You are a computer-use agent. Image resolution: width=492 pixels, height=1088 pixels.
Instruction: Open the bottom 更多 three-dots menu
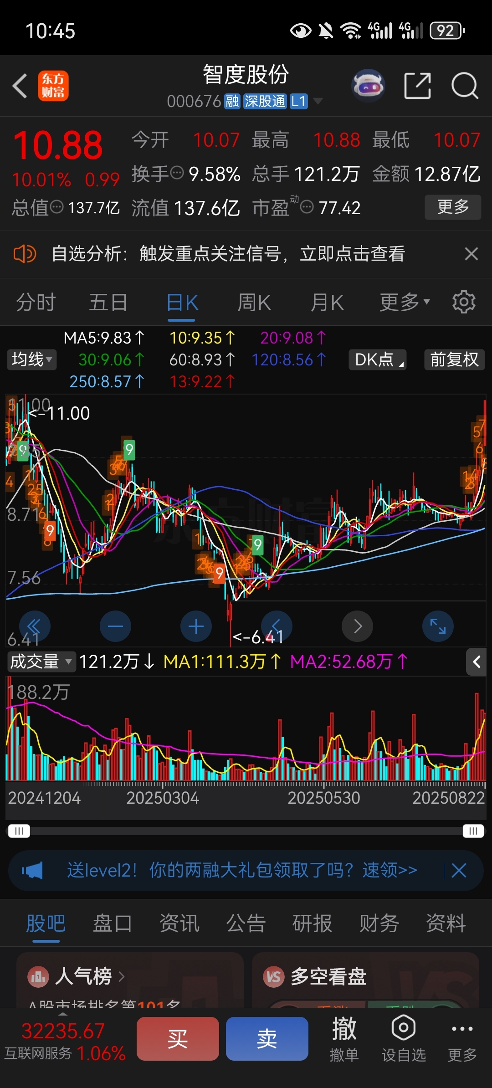click(x=462, y=1039)
